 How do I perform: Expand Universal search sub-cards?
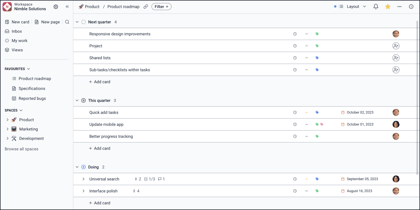click(83, 179)
